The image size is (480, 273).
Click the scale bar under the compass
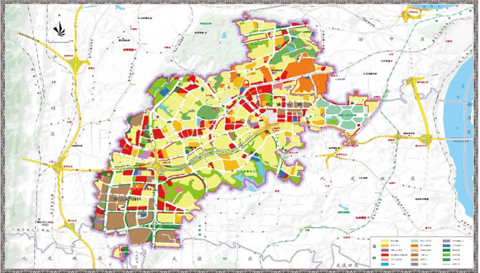[58, 40]
